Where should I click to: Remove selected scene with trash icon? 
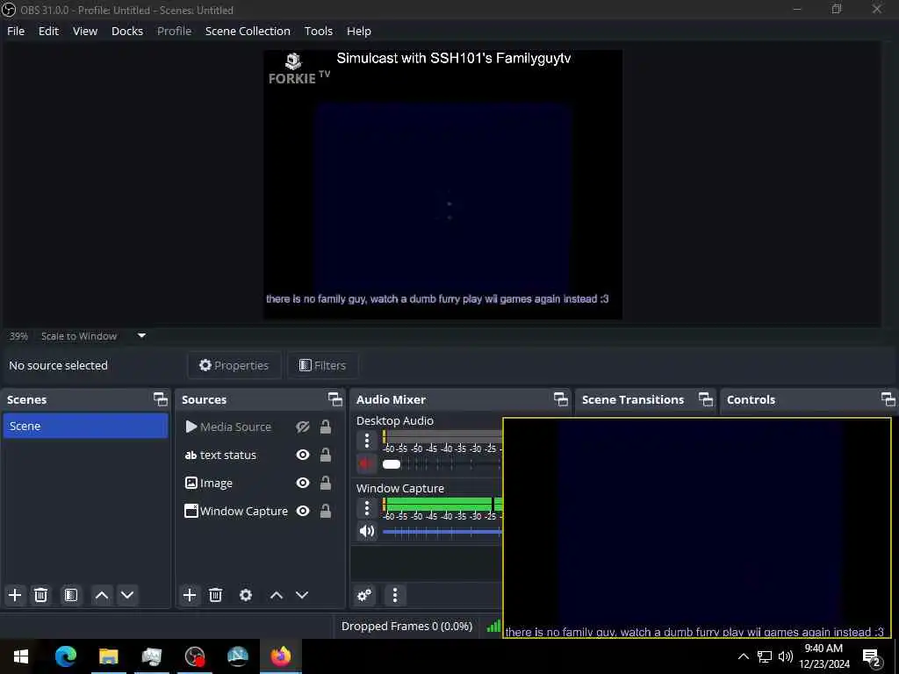40,595
